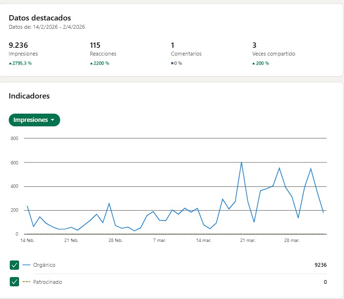Click gray dot beside 0 %
Viewport: 344px width, 299px height.
point(172,63)
